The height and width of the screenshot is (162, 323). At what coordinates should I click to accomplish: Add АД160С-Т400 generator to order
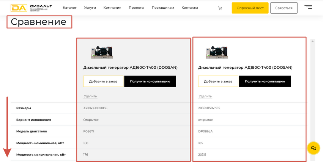pyautogui.click(x=103, y=81)
